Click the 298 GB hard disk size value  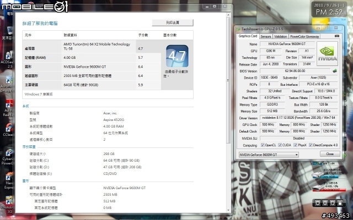pyautogui.click(x=109, y=154)
